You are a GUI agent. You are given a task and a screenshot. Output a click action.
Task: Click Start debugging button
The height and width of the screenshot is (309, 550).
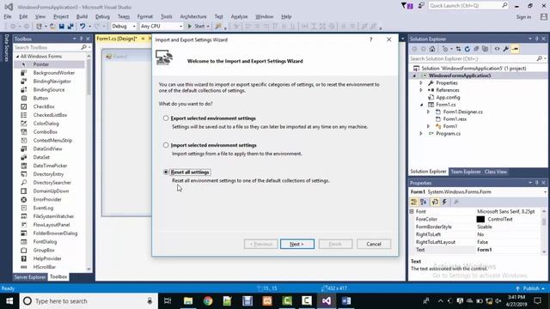(x=197, y=27)
